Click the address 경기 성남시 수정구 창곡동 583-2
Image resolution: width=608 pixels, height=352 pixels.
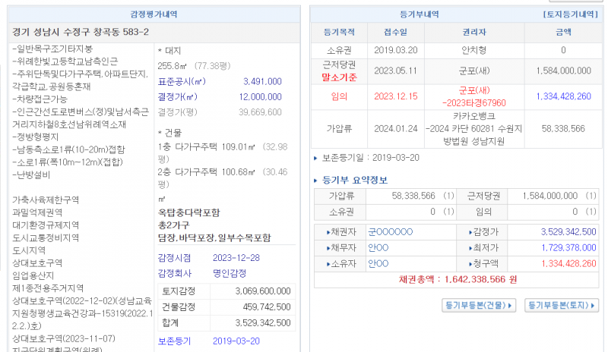[x=81, y=32]
